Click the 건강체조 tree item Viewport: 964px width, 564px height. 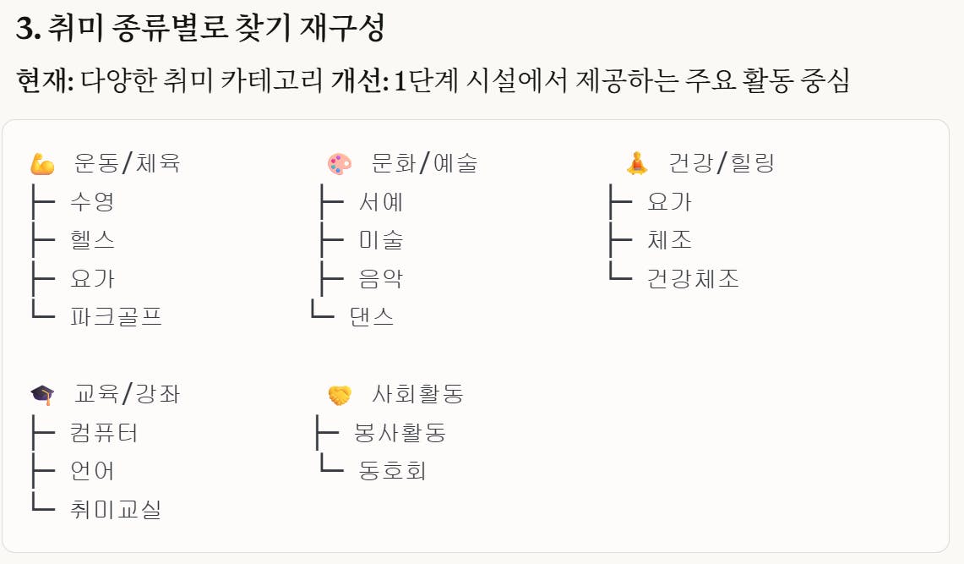tap(694, 278)
